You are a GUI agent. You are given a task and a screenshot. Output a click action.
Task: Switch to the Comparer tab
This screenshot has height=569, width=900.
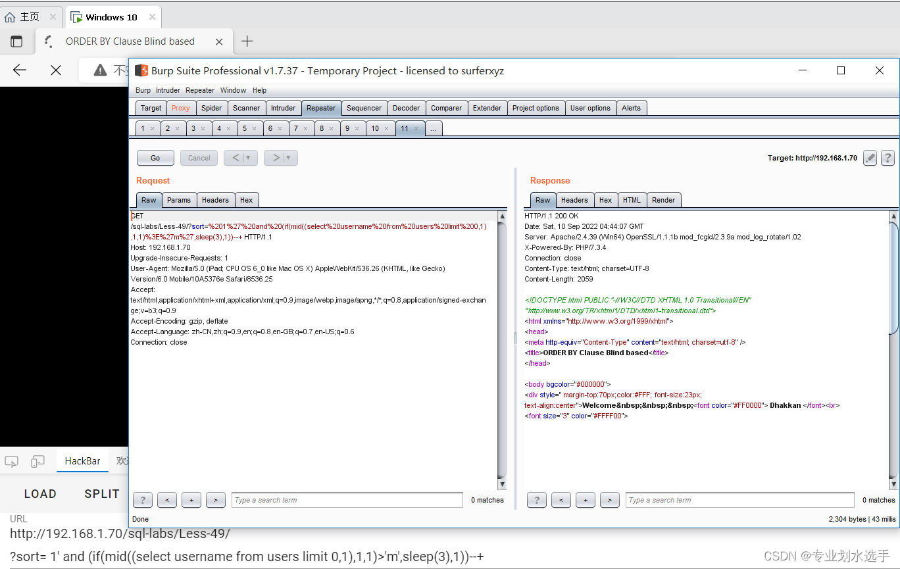446,108
